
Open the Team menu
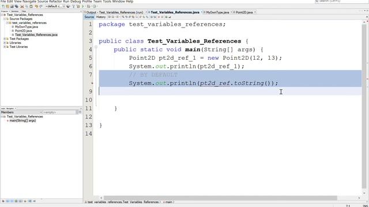(97, 1)
